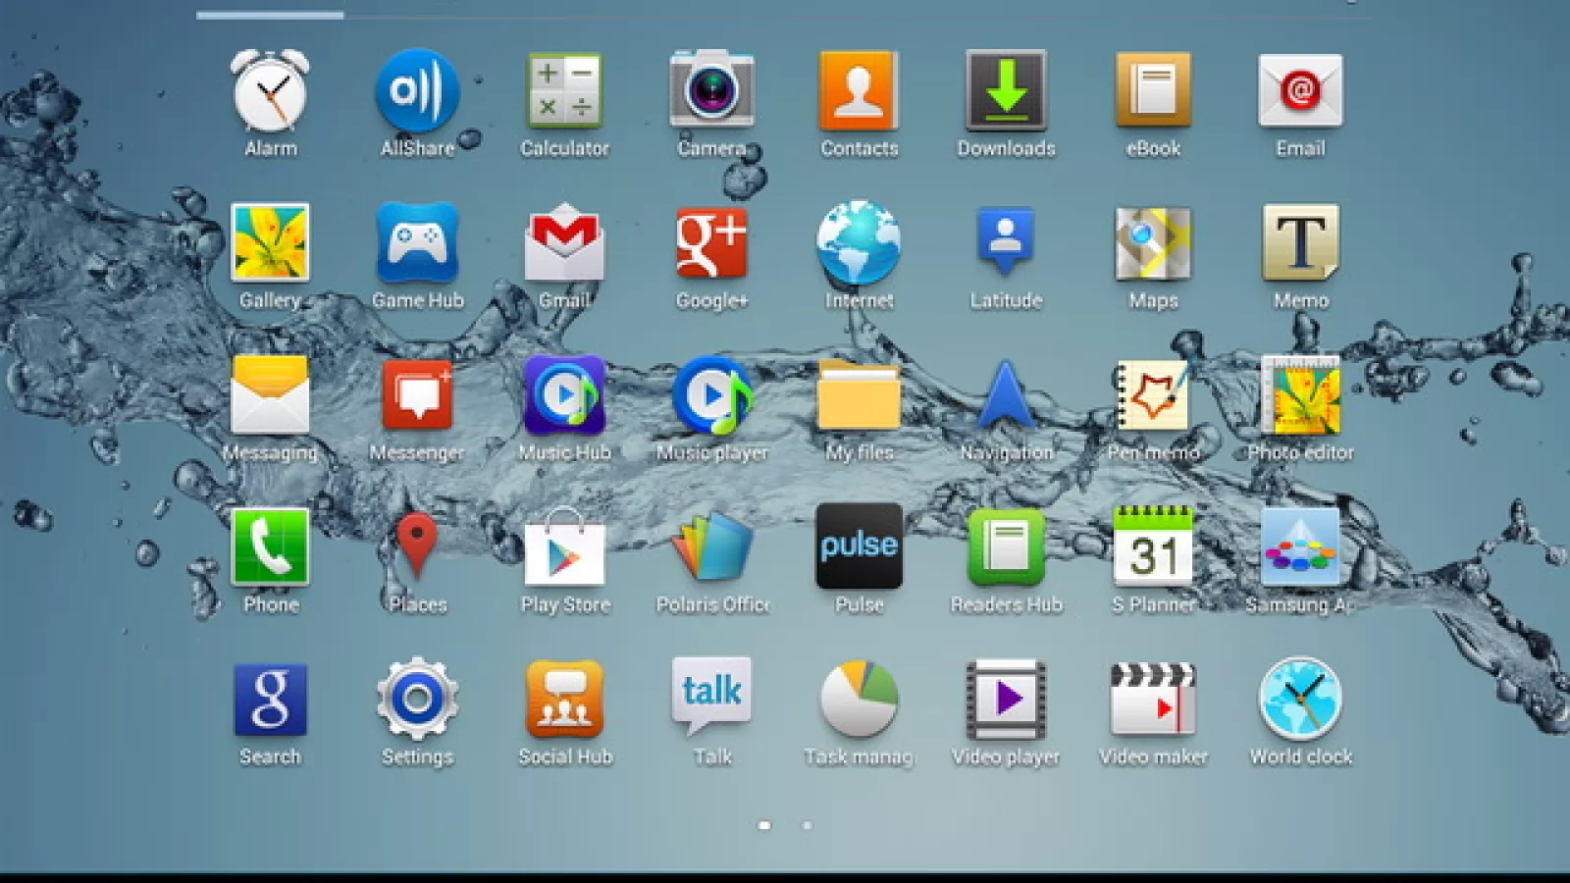Open the Settings app
Viewport: 1570px width, 883px height.
[417, 699]
